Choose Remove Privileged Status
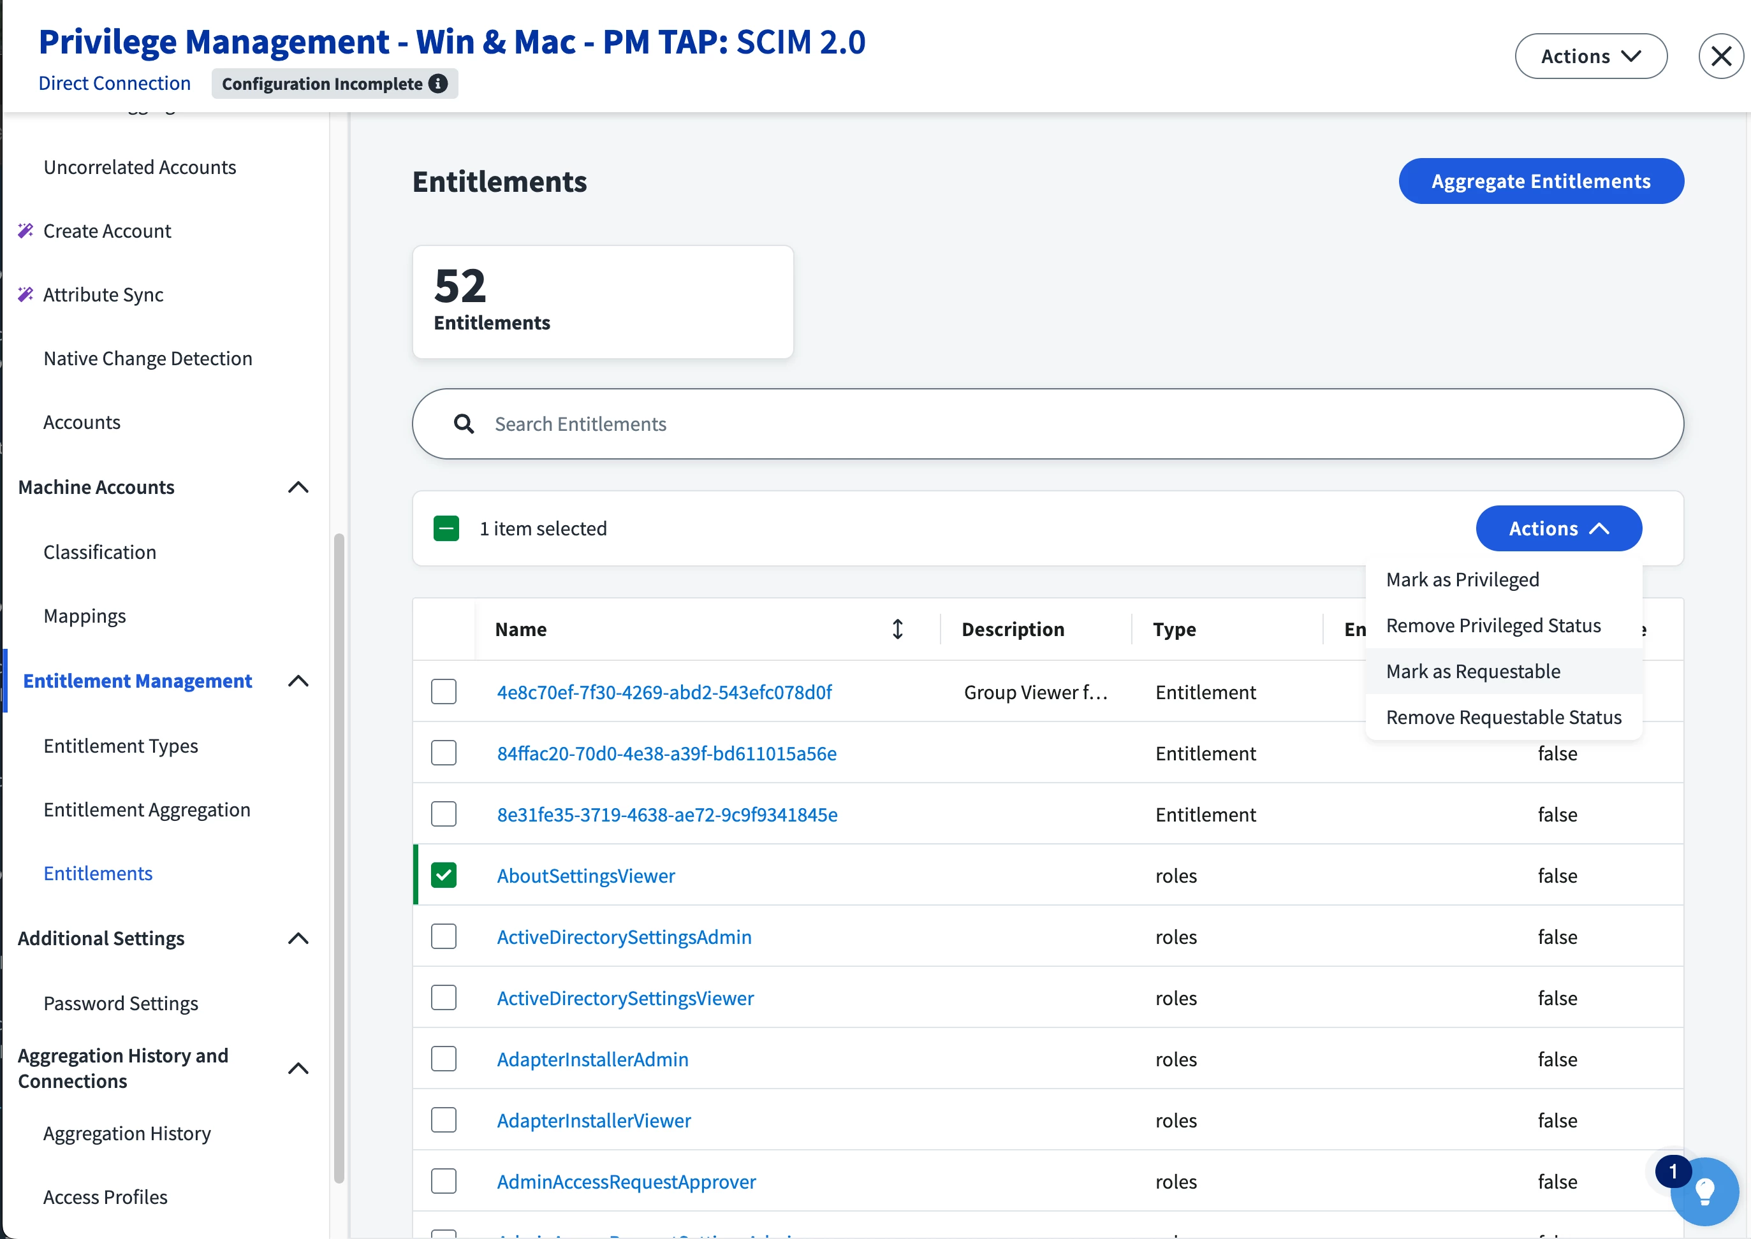 tap(1504, 625)
